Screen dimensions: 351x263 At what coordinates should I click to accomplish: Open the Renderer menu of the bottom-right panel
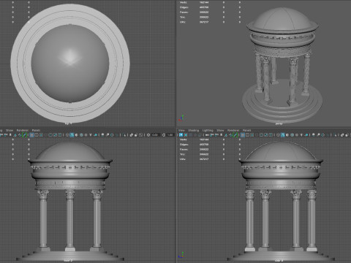233,130
